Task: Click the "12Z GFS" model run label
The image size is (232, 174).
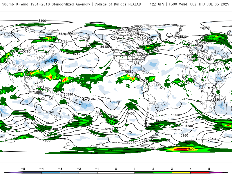Action: [x=157, y=4]
